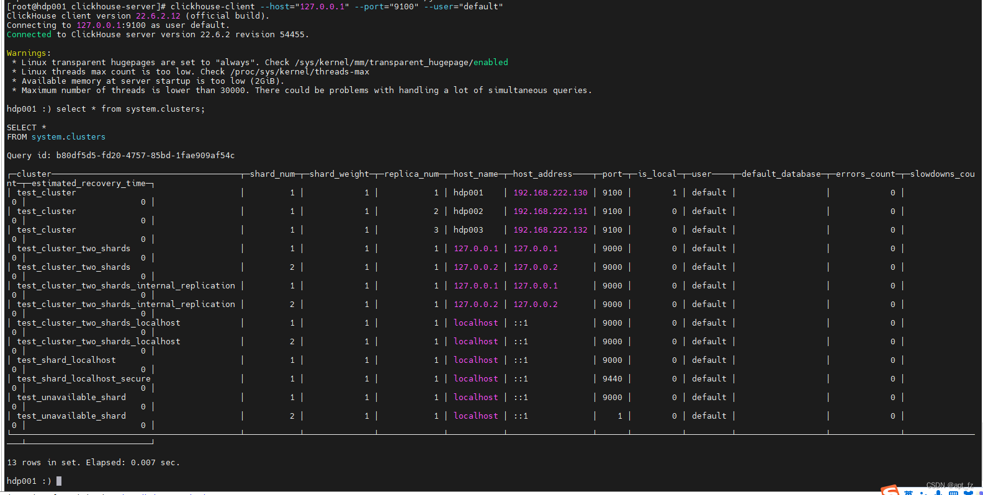Image resolution: width=983 pixels, height=495 pixels.
Task: Click the 'is_local' column header
Action: tap(657, 174)
